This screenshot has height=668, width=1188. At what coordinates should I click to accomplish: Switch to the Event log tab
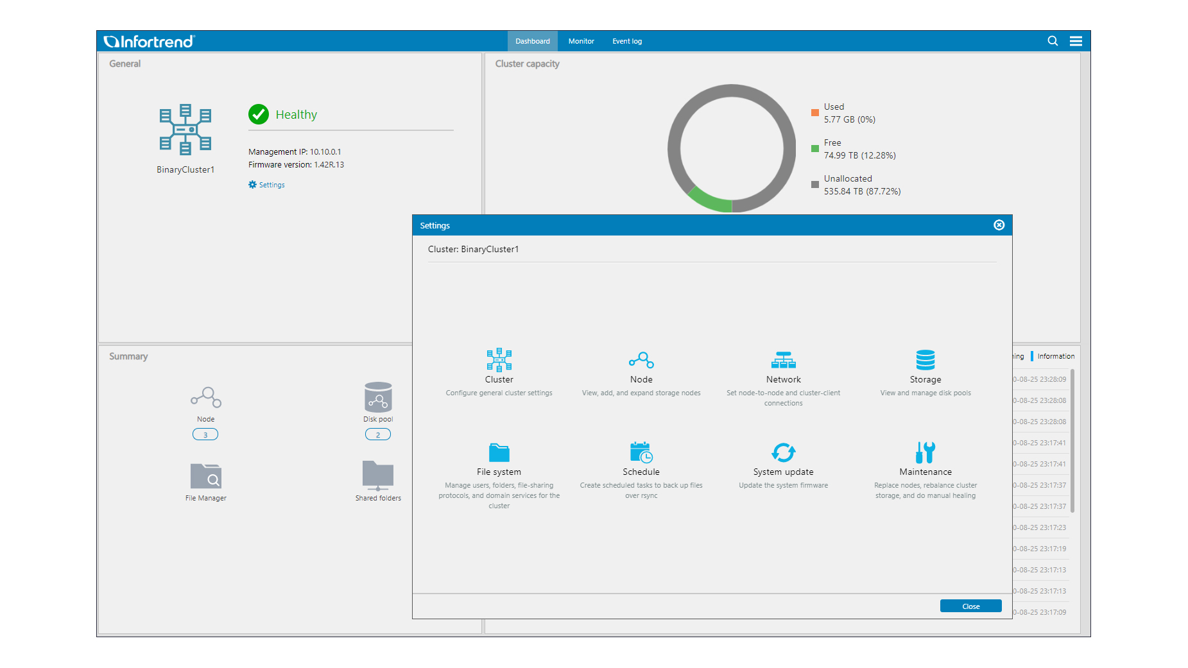[627, 41]
